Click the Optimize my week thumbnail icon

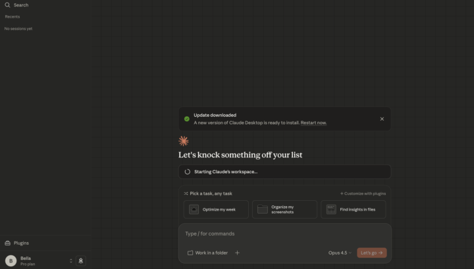[x=194, y=209]
